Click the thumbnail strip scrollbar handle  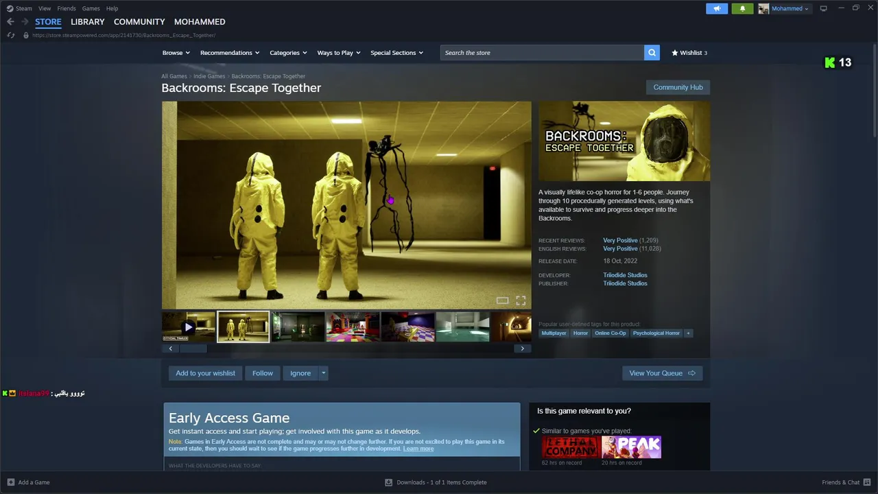pyautogui.click(x=193, y=349)
